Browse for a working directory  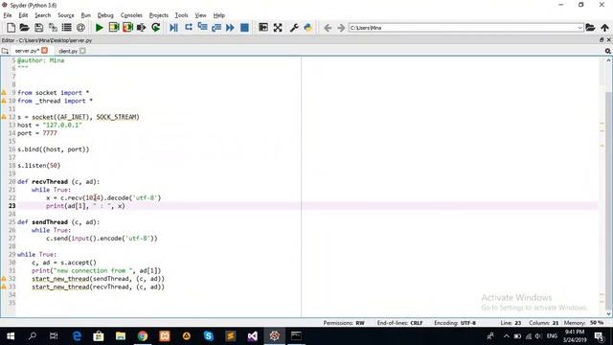590,28
